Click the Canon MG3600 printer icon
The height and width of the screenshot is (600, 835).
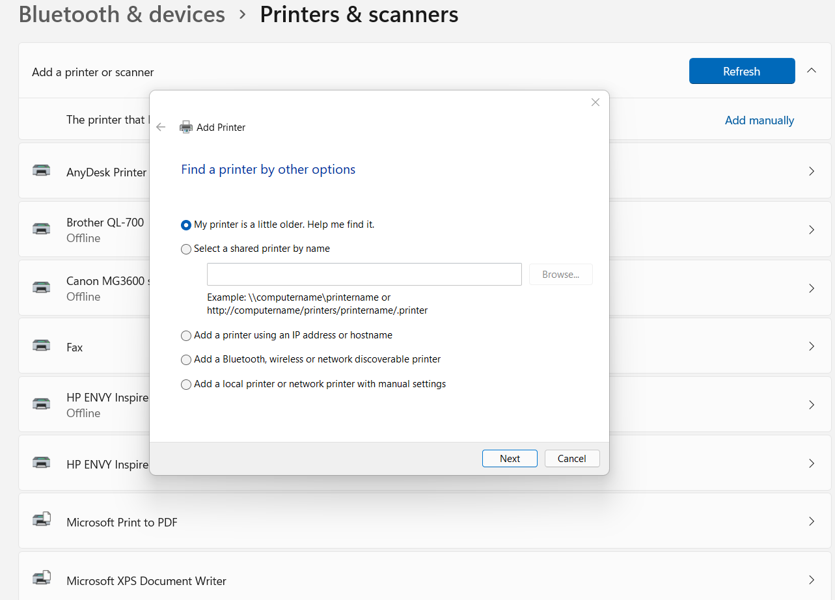pyautogui.click(x=42, y=287)
